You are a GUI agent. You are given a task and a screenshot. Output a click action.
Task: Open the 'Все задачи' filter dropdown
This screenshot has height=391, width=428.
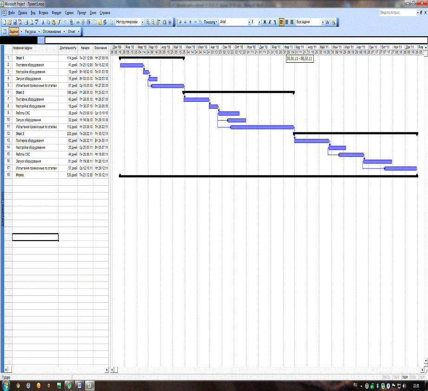click(322, 22)
